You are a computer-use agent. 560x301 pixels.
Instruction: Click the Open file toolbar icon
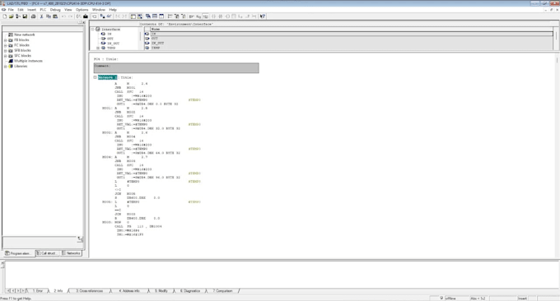11,16
